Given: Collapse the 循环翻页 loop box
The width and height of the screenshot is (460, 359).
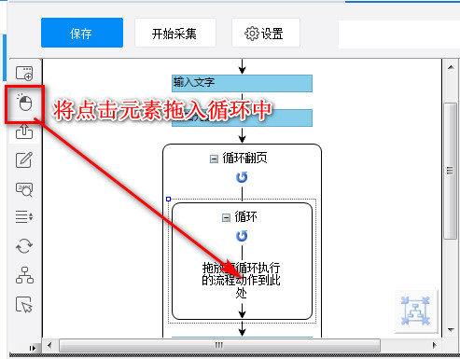Looking at the screenshot, I should (x=214, y=159).
